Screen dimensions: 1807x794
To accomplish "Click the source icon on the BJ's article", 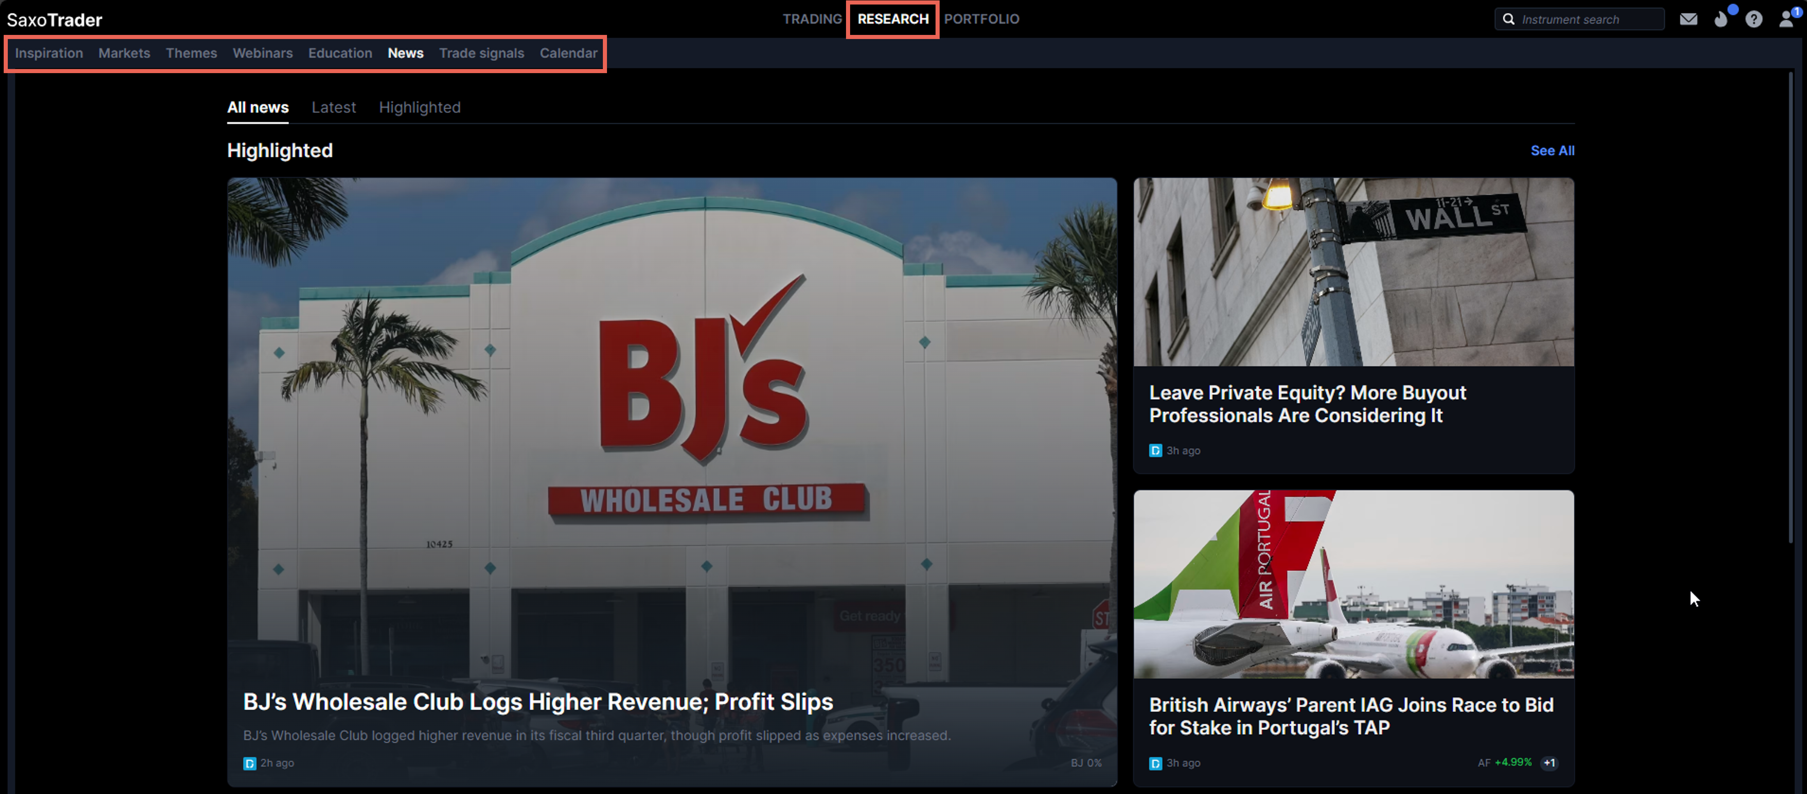I will point(249,763).
